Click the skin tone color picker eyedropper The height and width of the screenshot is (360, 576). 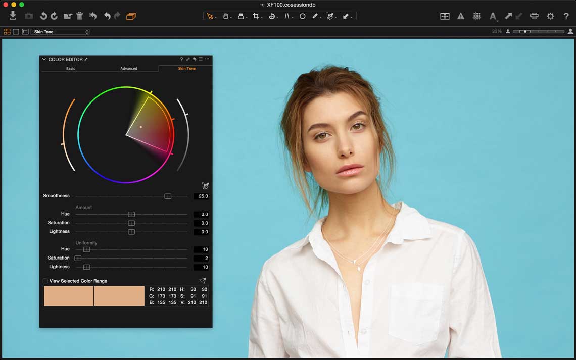205,186
